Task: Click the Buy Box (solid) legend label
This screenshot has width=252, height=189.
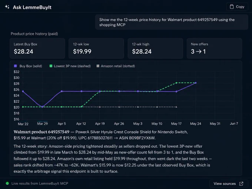Action: (31, 66)
